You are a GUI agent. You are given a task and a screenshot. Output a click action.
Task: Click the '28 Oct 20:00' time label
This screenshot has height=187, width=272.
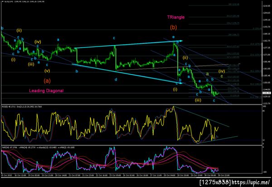(183, 175)
